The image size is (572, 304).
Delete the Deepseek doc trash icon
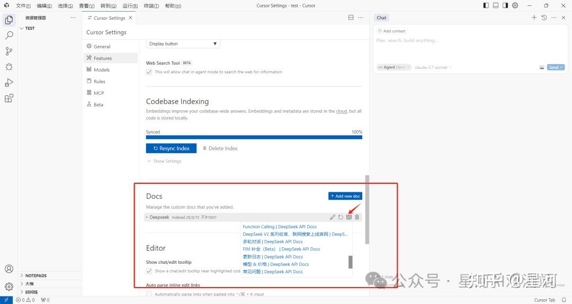[x=357, y=217]
